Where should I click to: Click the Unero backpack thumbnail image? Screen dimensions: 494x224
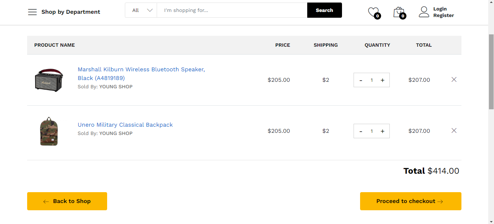point(49,131)
